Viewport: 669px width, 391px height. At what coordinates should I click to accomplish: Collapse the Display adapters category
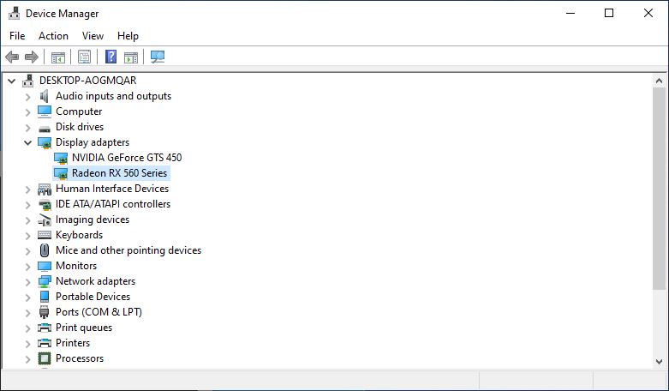[28, 142]
